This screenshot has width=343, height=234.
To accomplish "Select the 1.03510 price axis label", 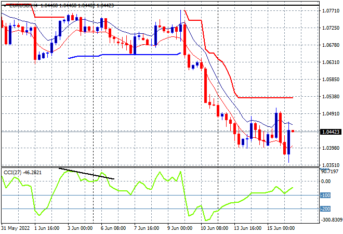I will pos(331,165).
